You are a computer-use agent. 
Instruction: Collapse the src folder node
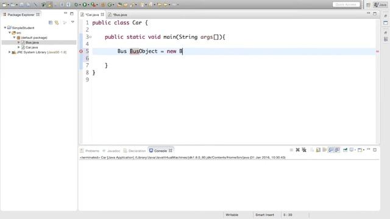10,32
